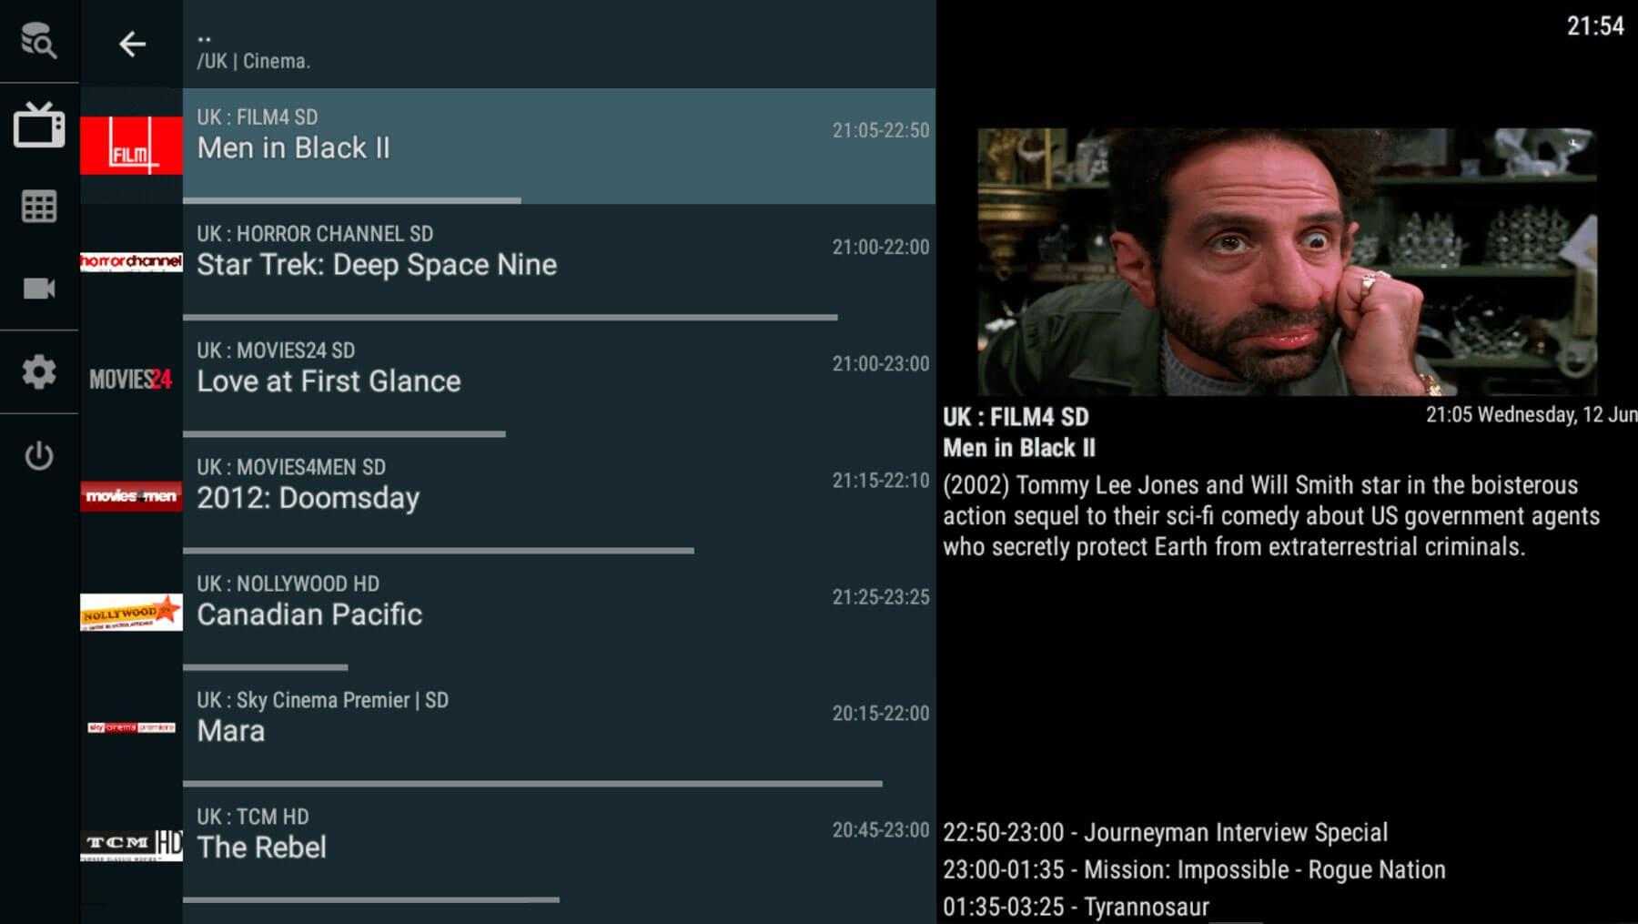Select Star Trek: Deep Space Nine
Viewport: 1638px width, 924px height.
tap(558, 264)
